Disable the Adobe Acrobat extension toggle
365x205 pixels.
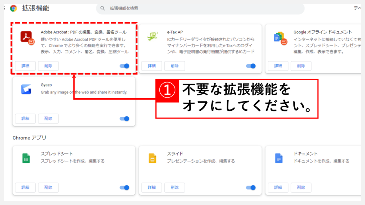(124, 66)
